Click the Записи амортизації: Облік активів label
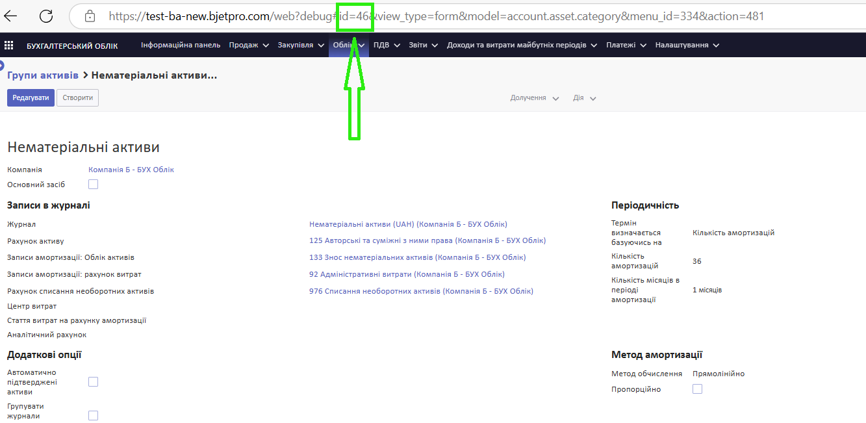The width and height of the screenshot is (866, 423). [71, 257]
